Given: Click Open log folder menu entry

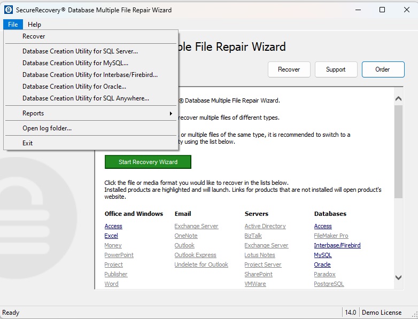Looking at the screenshot, I should (x=47, y=128).
